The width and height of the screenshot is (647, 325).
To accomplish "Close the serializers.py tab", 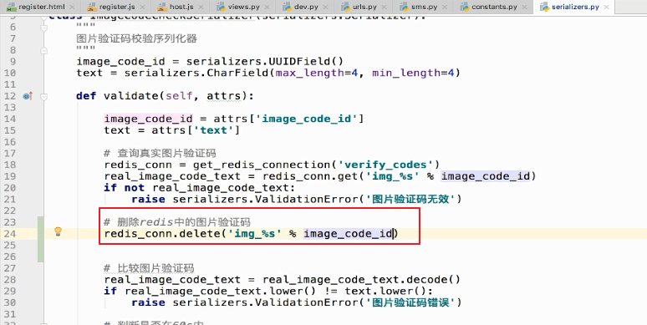I will pos(607,8).
